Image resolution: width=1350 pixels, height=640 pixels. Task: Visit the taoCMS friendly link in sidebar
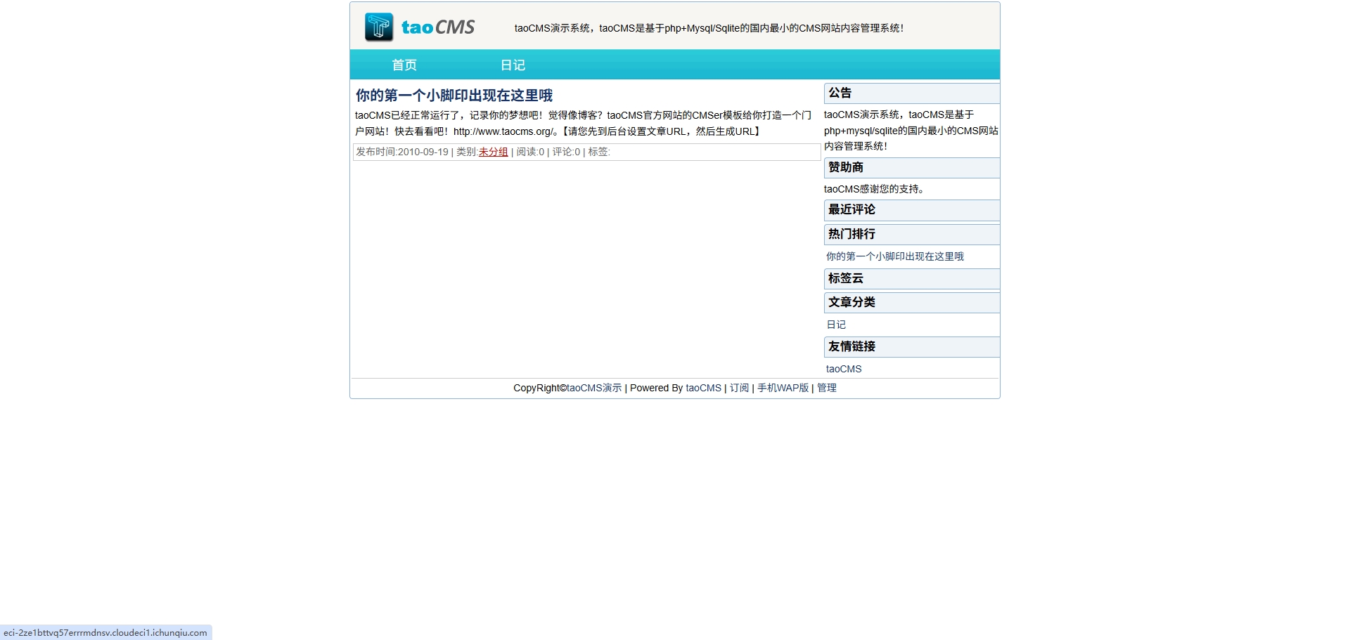pyautogui.click(x=843, y=369)
